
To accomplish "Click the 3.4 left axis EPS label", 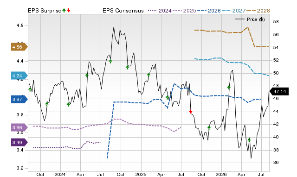I will coord(20,150).
